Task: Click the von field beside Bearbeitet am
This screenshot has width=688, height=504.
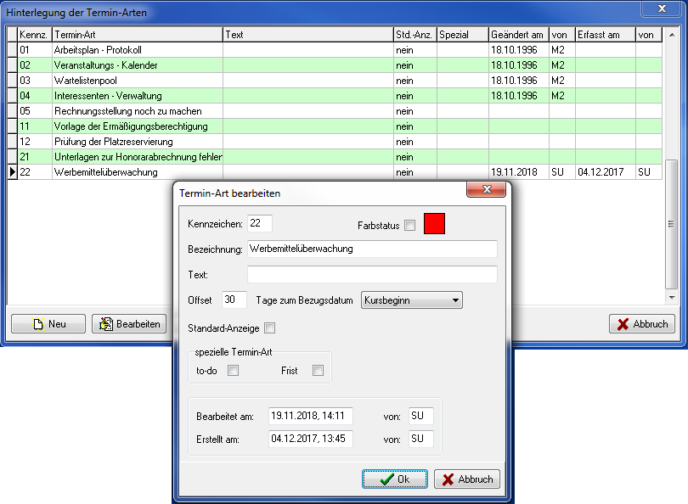Action: click(x=421, y=416)
